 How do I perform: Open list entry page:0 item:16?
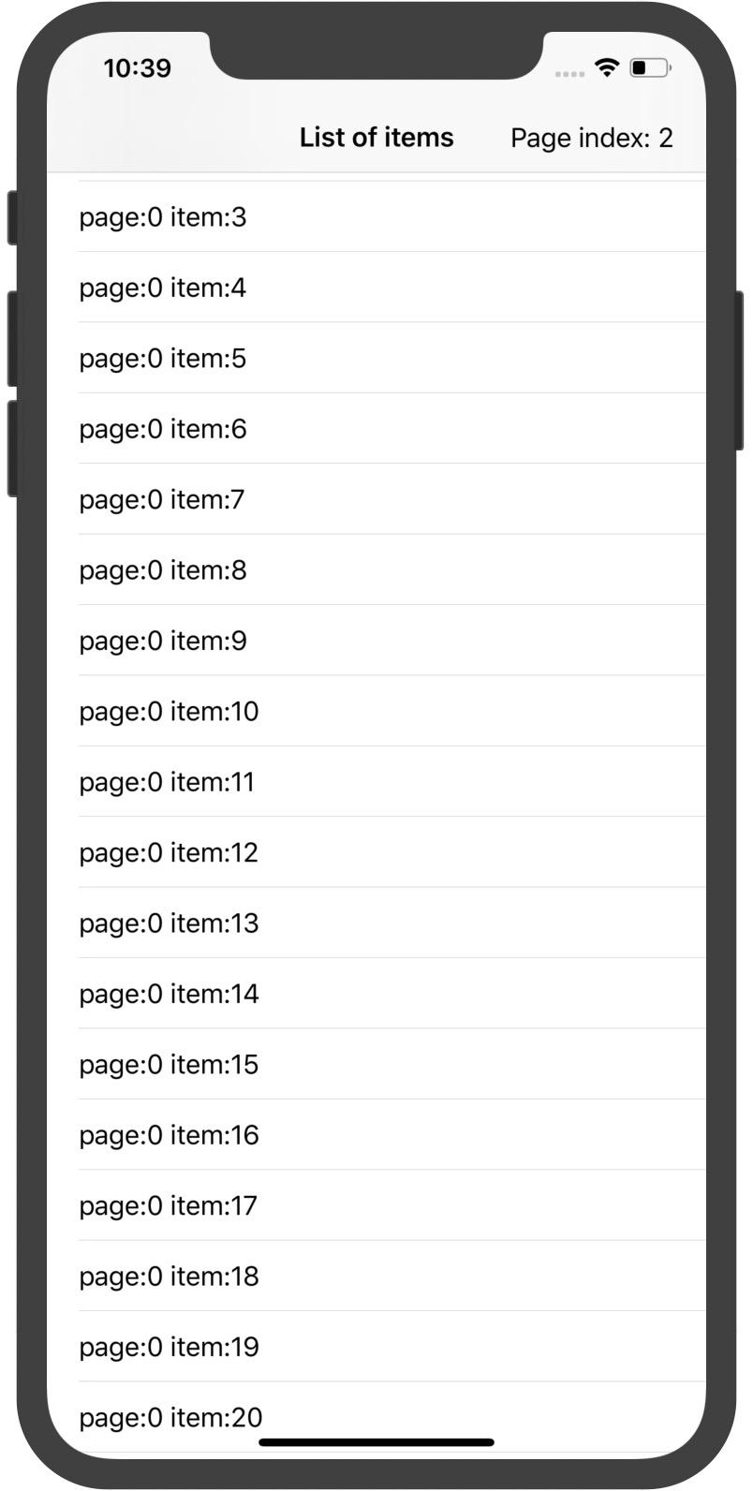tap(376, 1135)
